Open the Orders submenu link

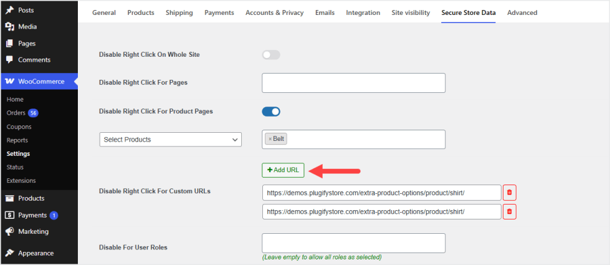16,113
